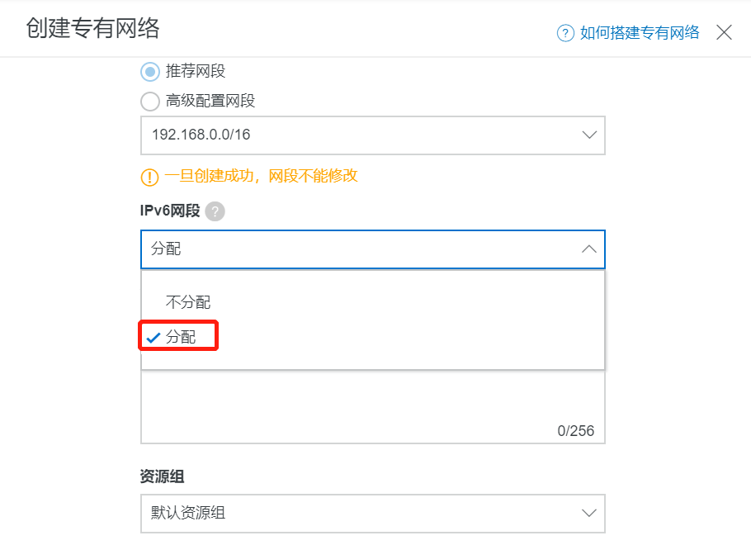
Task: Close the 创建专有网络 dialog
Action: [724, 33]
